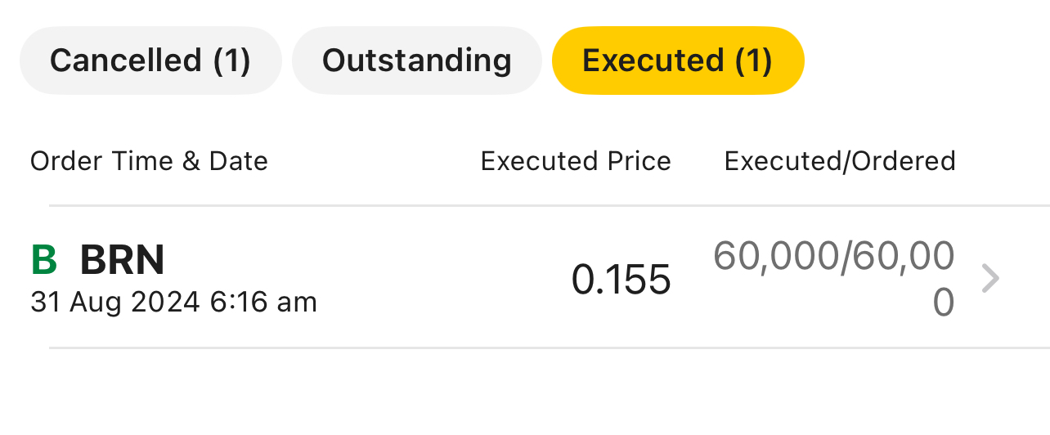Click the (1) count on Executed tab
This screenshot has width=1050, height=435.
tap(752, 61)
